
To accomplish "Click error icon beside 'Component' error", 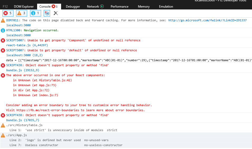I will [x=3, y=40].
